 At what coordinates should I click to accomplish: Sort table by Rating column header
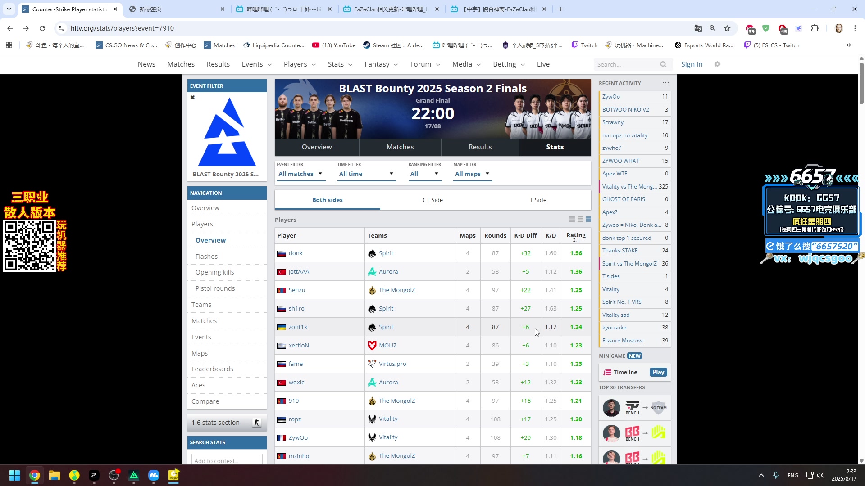(x=576, y=236)
